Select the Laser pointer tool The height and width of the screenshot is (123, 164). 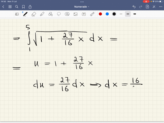(x=92, y=14)
